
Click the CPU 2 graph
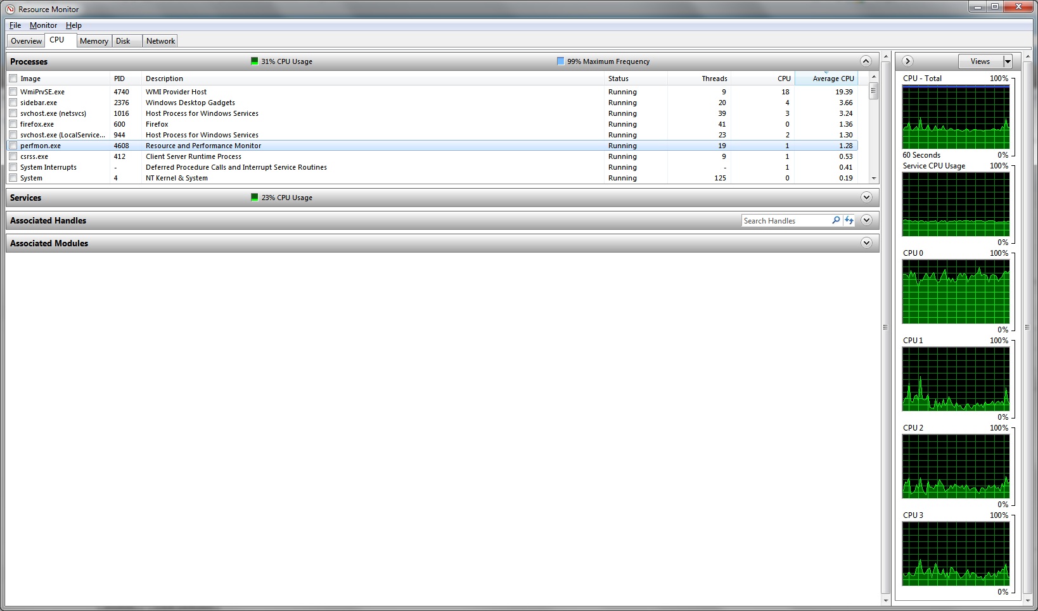coord(956,467)
